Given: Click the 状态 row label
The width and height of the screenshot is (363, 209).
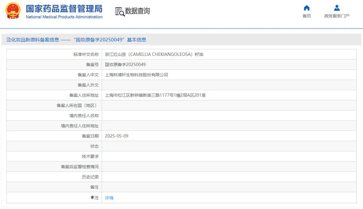Looking at the screenshot, I should [94, 146].
